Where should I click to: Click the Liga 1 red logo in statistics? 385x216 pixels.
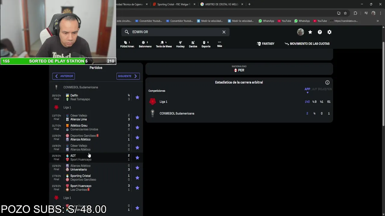tap(152, 102)
